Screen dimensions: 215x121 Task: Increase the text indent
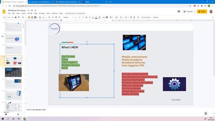pos(134,17)
